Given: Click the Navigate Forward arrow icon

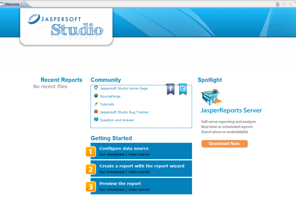Looking at the screenshot, I should coord(291,4).
